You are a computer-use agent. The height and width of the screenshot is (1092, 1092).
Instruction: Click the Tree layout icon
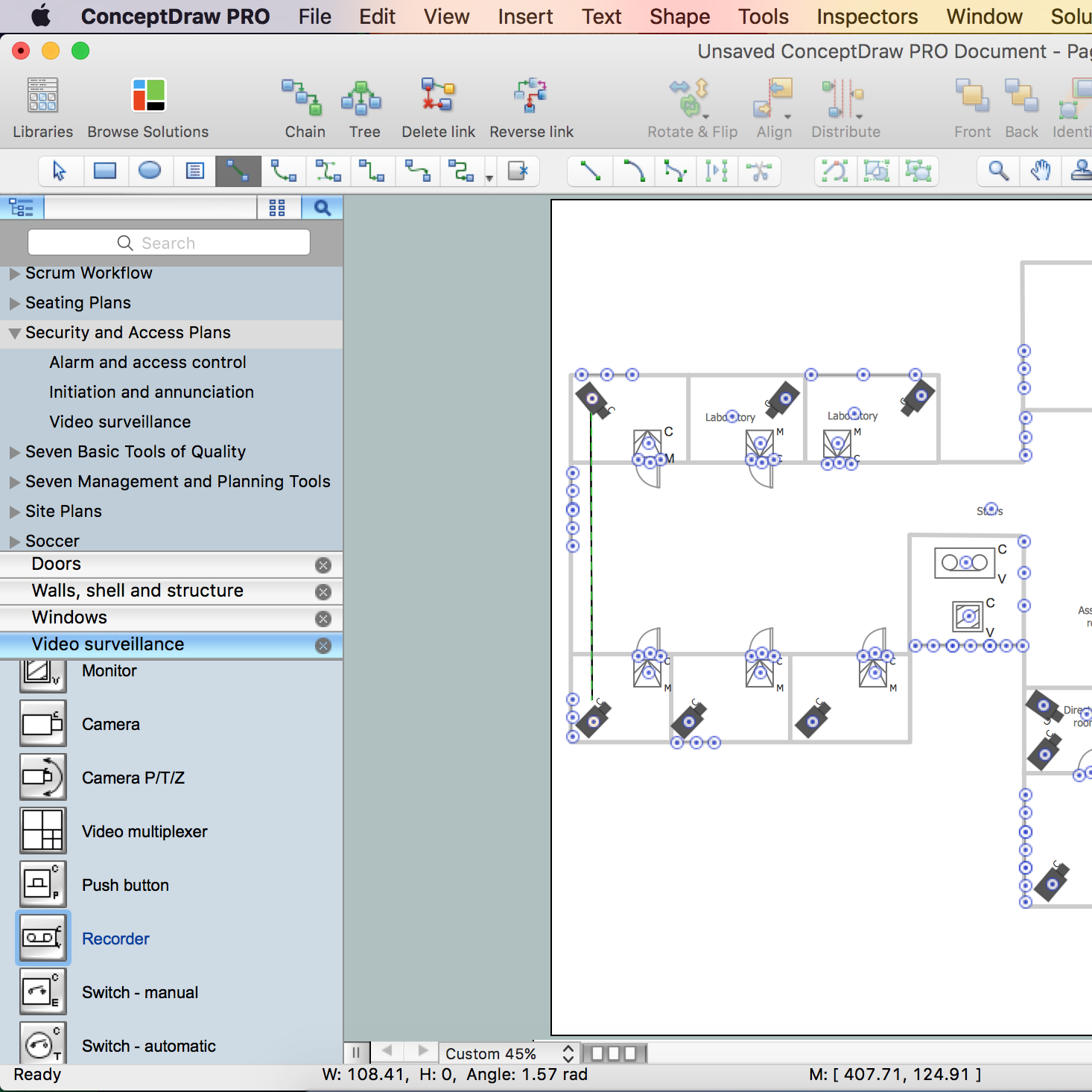(363, 98)
